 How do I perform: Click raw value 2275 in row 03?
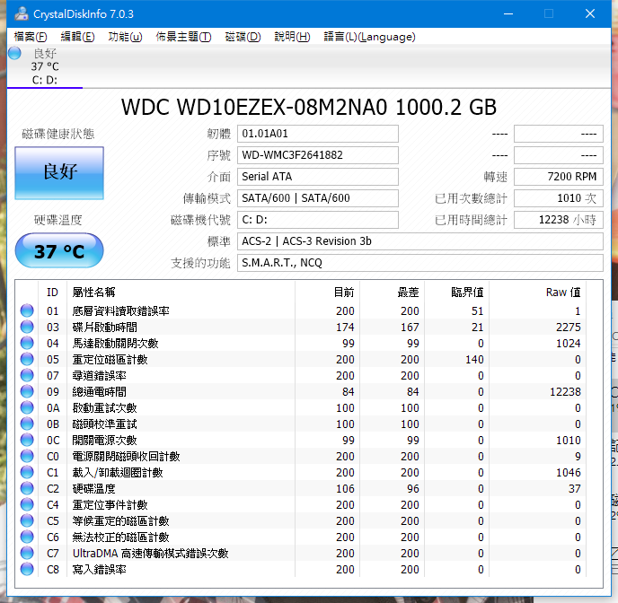point(569,328)
